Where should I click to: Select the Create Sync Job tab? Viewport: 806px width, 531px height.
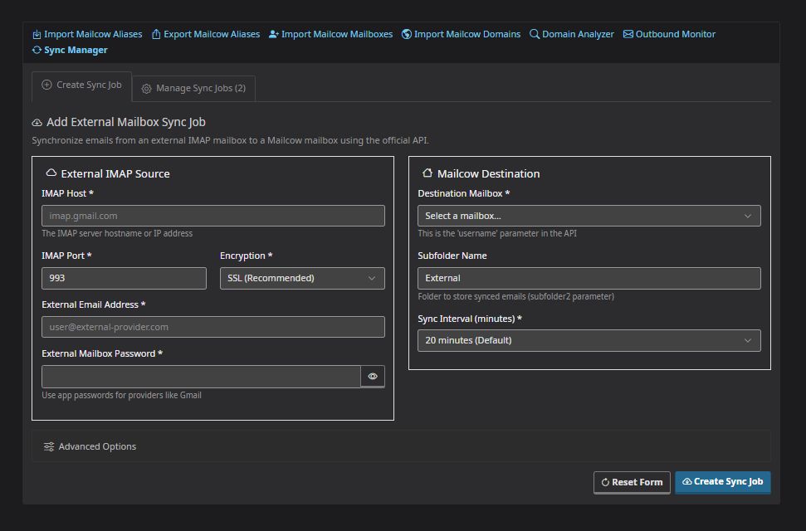[81, 85]
